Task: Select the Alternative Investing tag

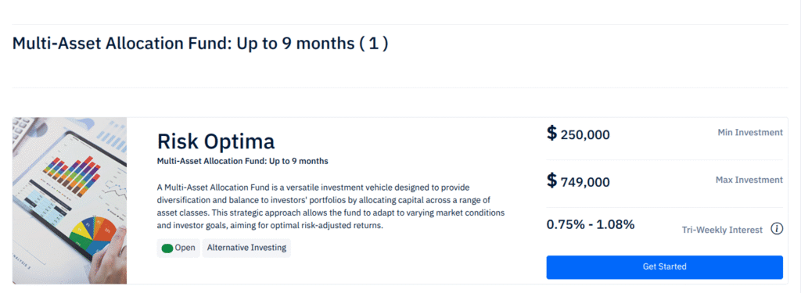Action: [246, 248]
